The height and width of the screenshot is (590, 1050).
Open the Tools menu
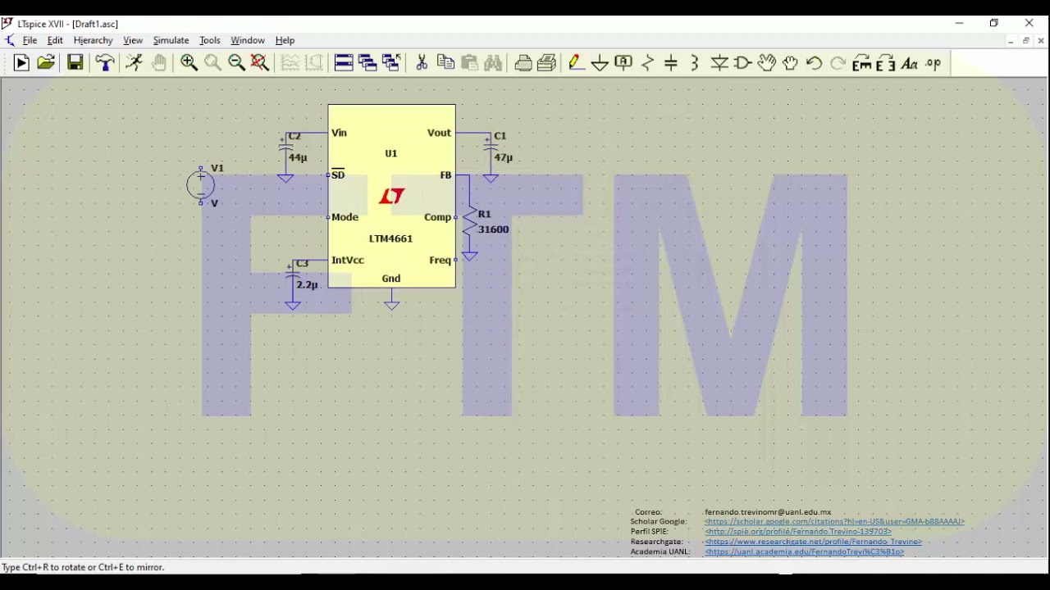[x=210, y=40]
